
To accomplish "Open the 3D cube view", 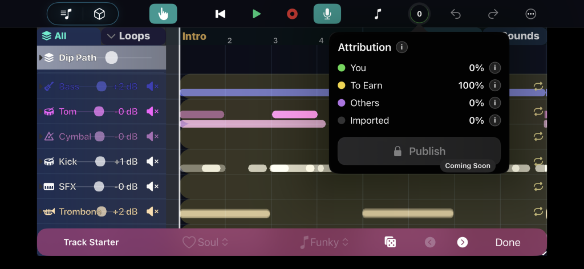I will pos(99,14).
